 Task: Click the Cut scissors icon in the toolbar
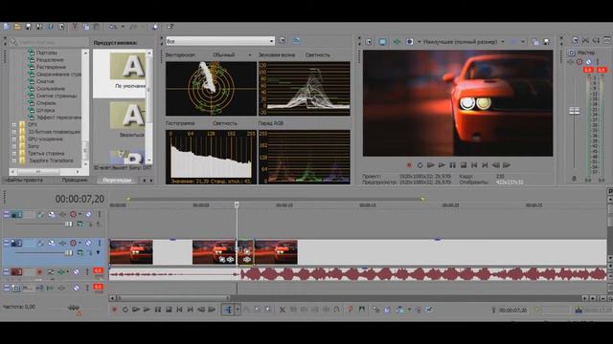pyautogui.click(x=75, y=27)
